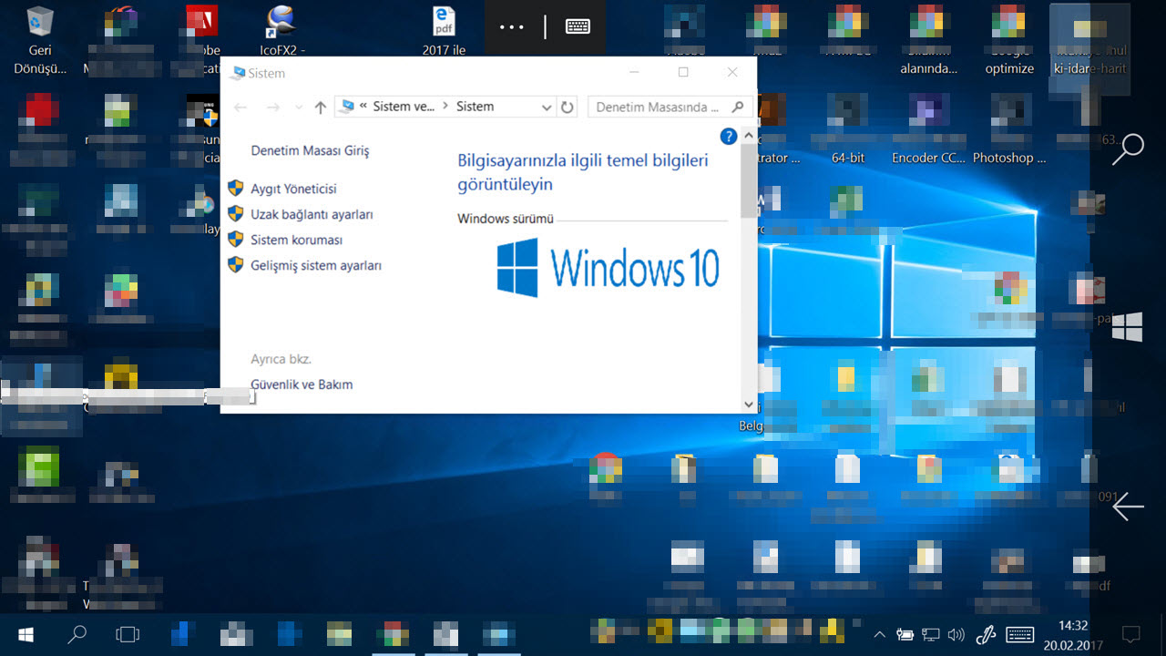Viewport: 1166px width, 656px height.
Task: Open taskbar search
Action: click(x=77, y=633)
